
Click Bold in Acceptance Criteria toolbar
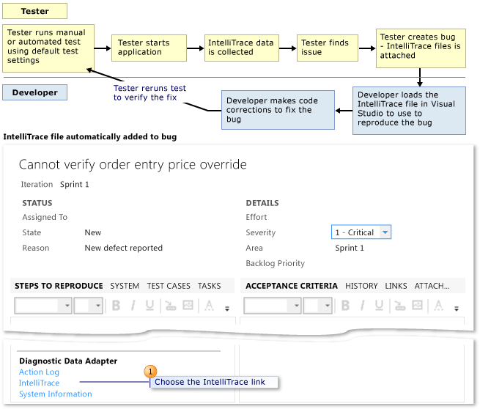coord(346,305)
